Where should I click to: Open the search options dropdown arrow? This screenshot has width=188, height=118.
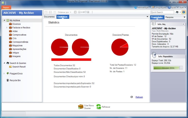coord(180,12)
